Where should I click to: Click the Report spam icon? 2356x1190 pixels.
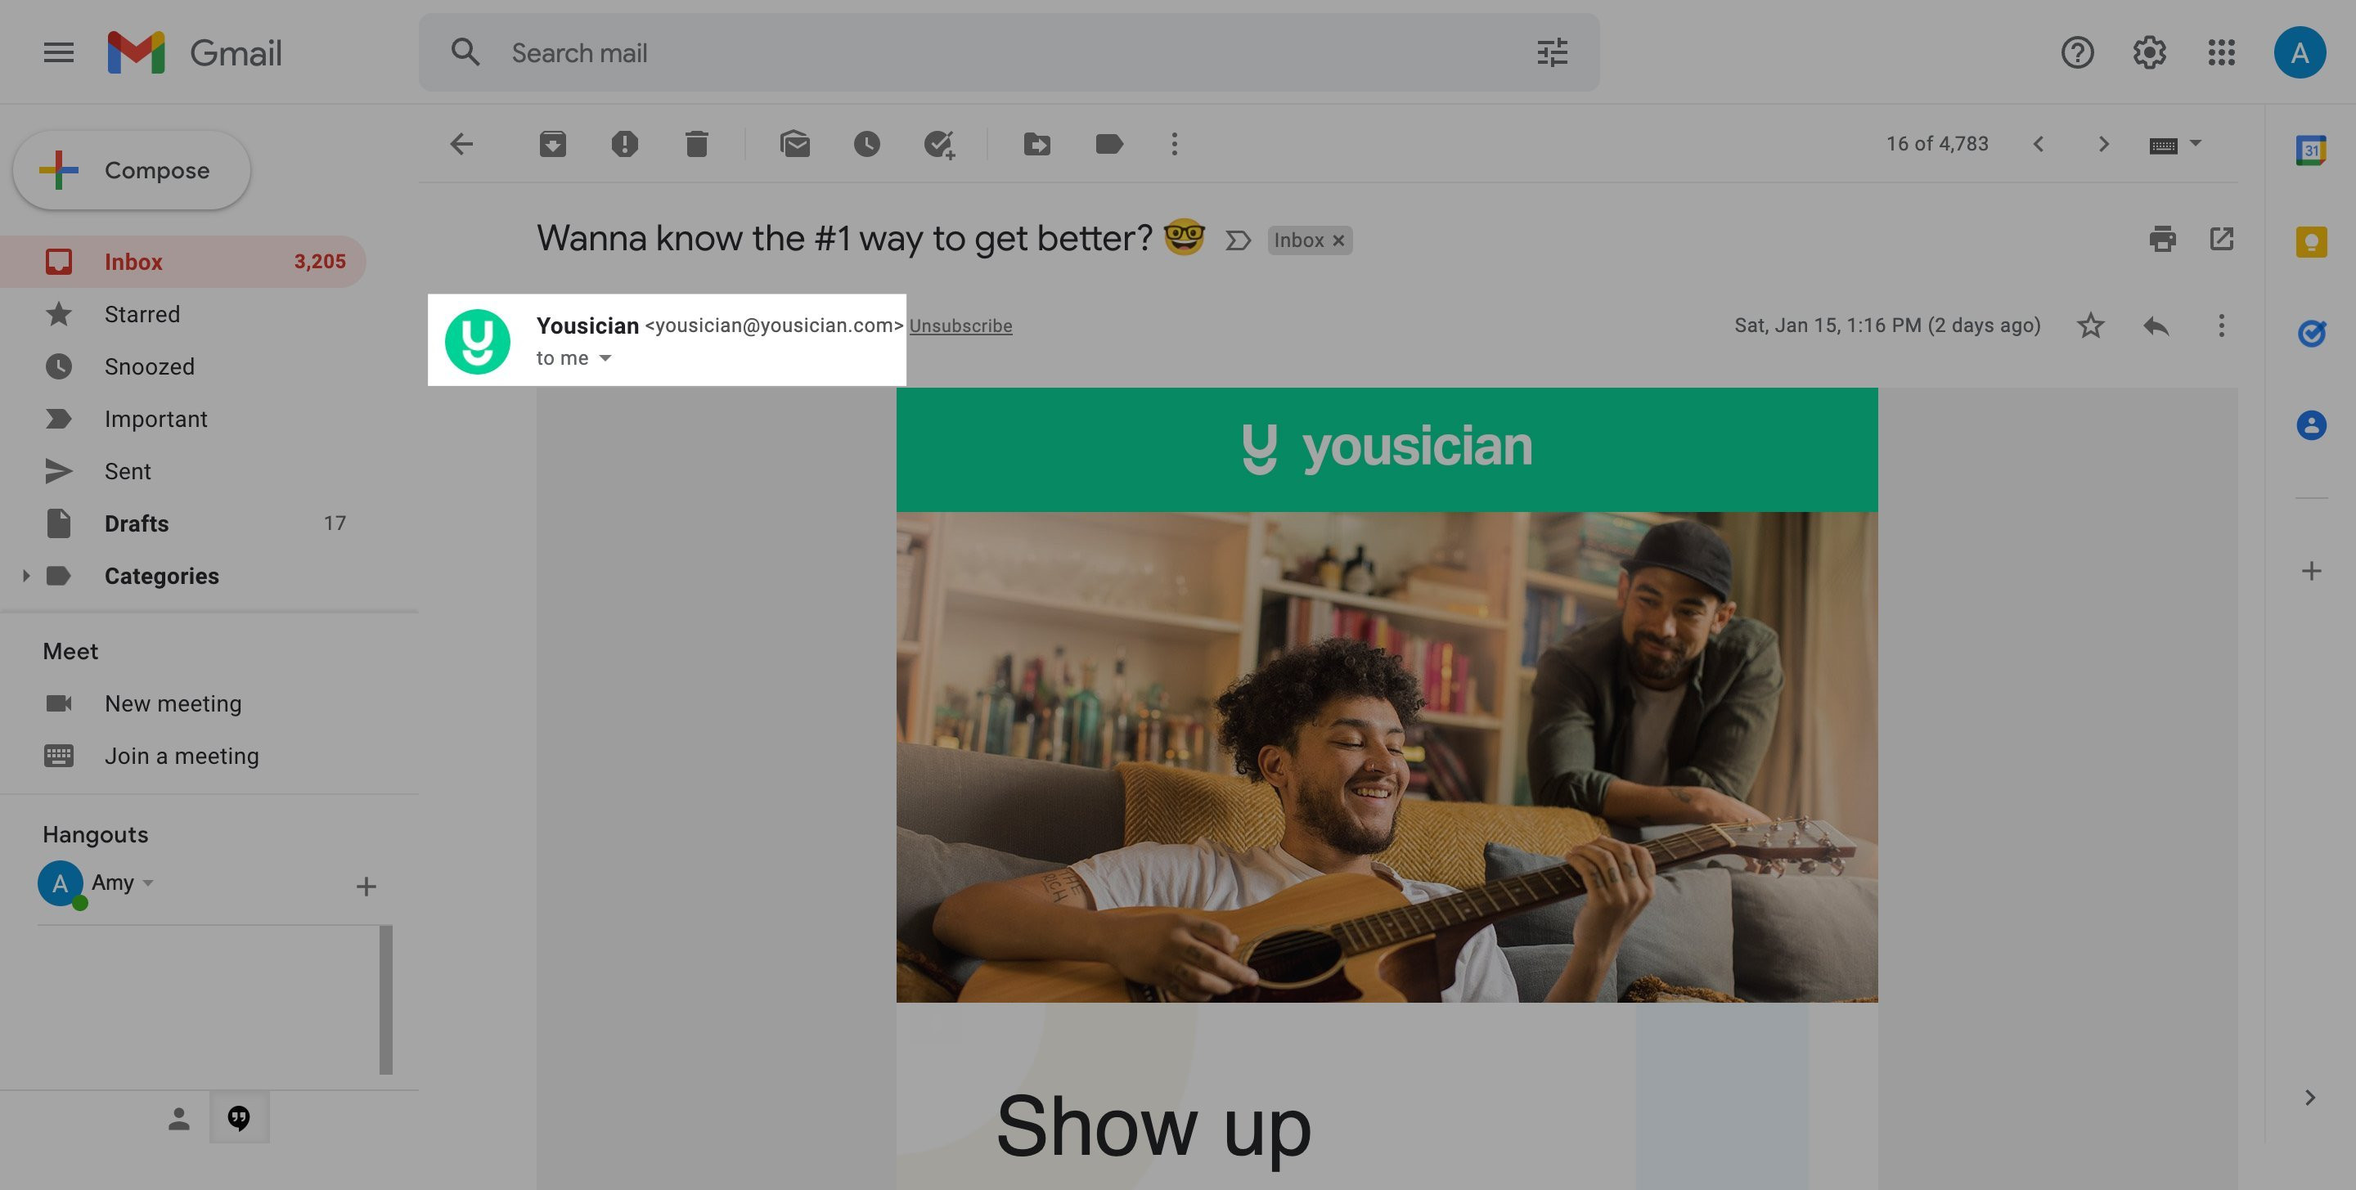(624, 144)
